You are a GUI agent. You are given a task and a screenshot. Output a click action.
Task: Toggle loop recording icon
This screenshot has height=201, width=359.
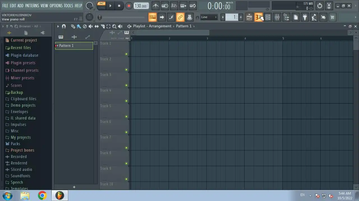(193, 6)
